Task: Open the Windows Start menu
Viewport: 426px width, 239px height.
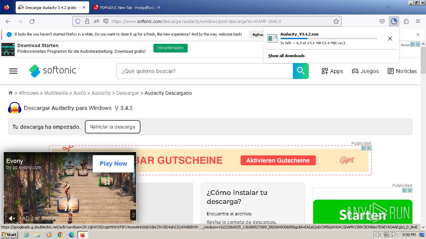Action: pos(9,235)
